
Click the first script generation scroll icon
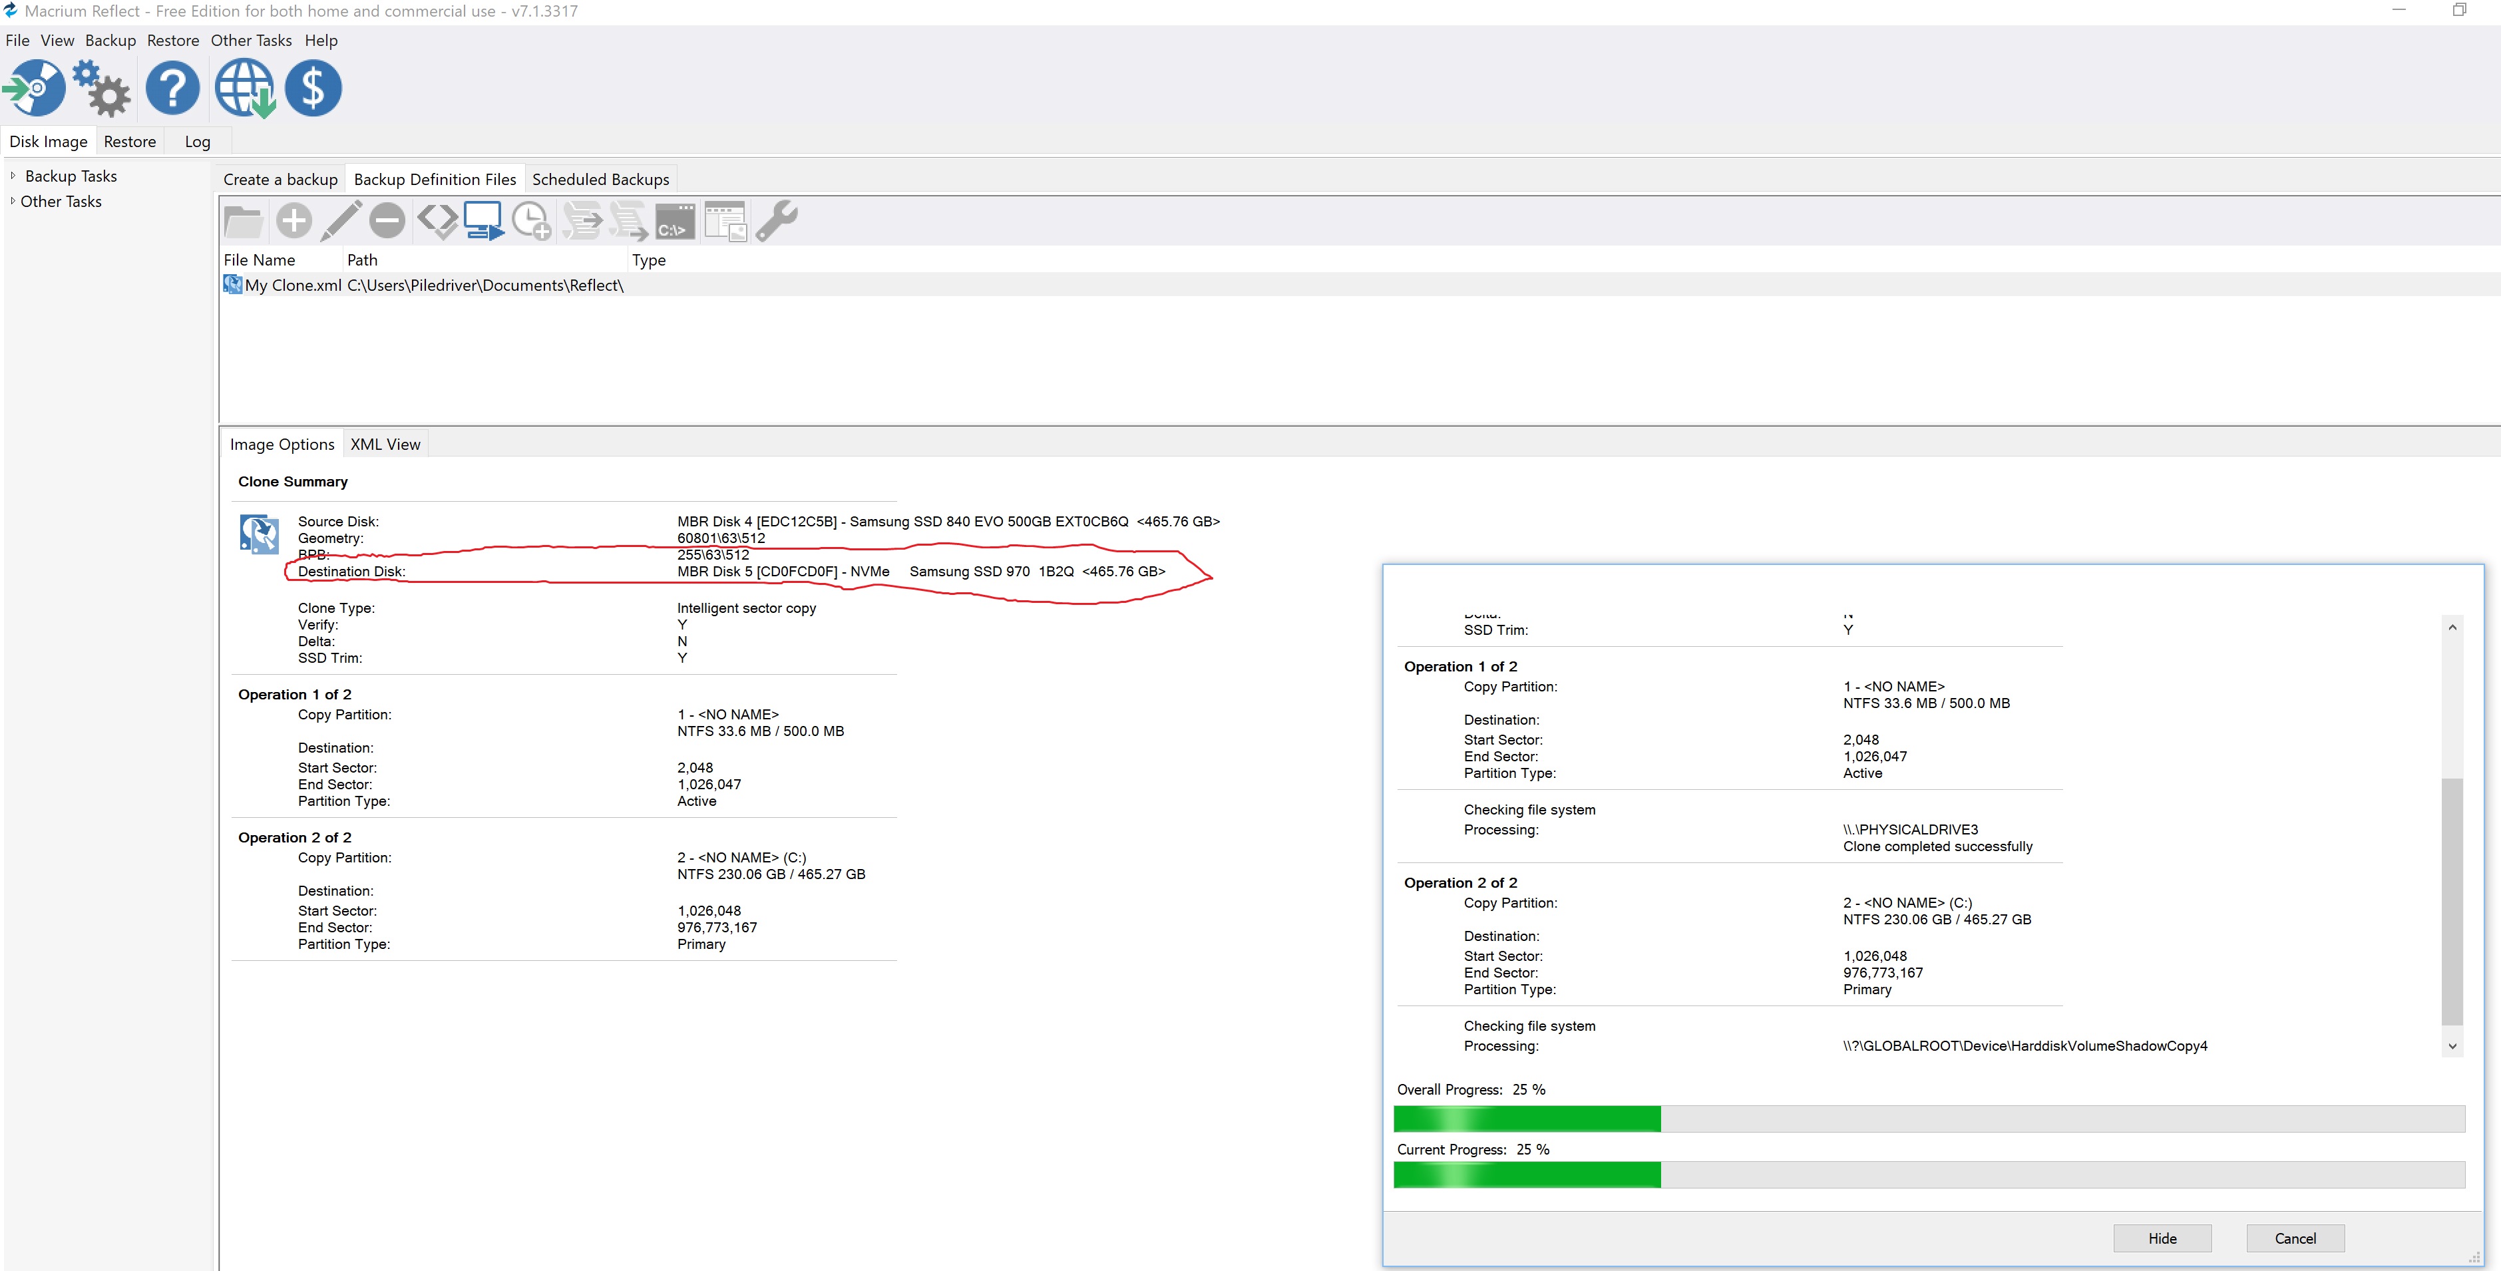coord(582,220)
